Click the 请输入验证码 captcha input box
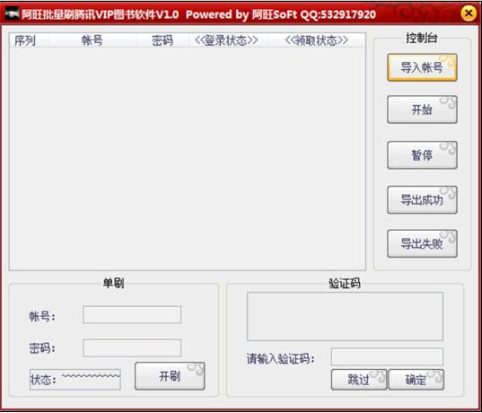 387,357
